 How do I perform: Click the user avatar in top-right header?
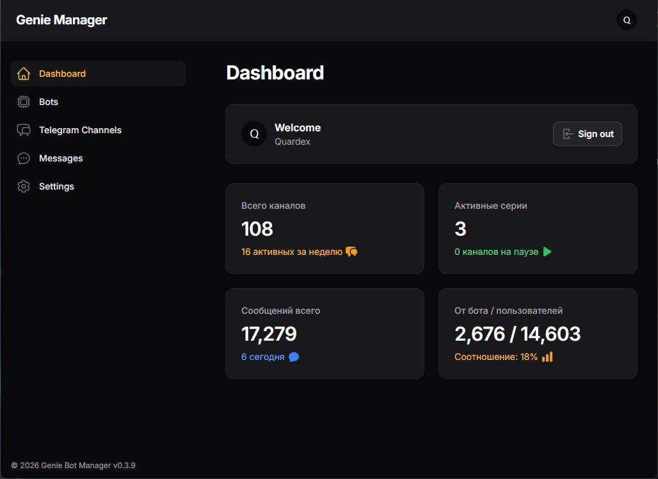pos(627,20)
